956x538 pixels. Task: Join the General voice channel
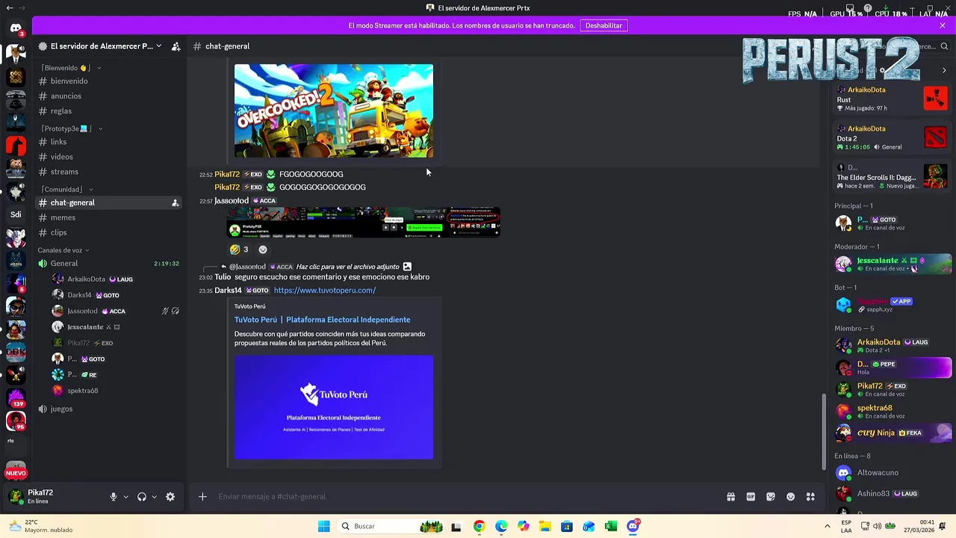[x=108, y=264]
